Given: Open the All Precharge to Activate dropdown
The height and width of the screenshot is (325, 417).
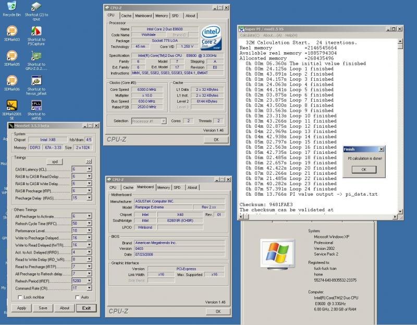Looking at the screenshot, I should pyautogui.click(x=89, y=216).
